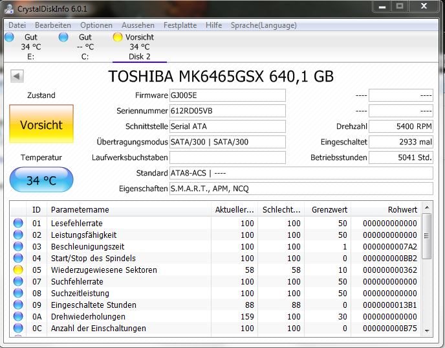Click the Rohwert column header
The height and width of the screenshot is (348, 445).
(x=386, y=209)
